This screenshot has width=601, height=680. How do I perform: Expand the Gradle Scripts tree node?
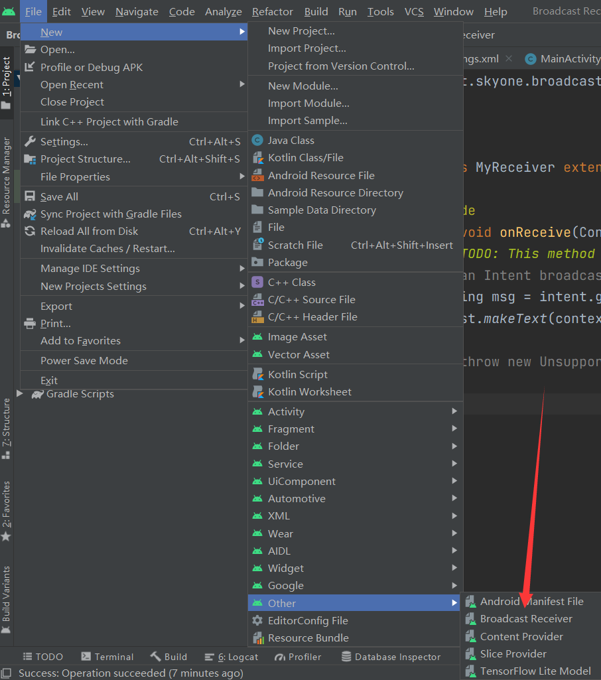pos(20,394)
